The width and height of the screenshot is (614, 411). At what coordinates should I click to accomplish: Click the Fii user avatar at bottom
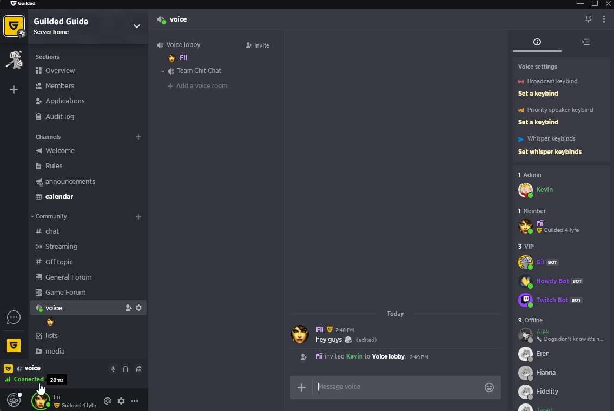(41, 401)
